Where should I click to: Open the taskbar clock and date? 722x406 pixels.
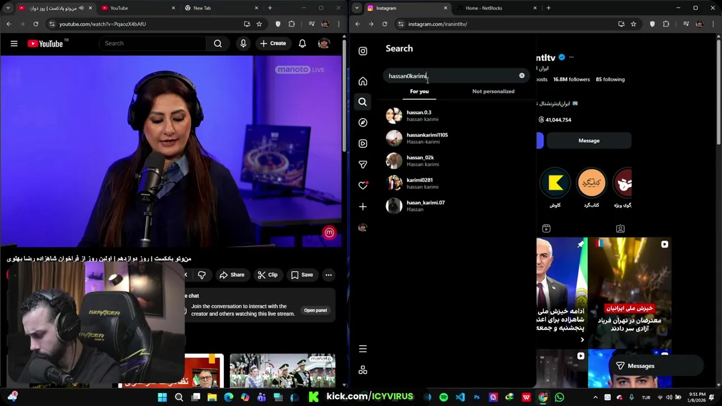pyautogui.click(x=697, y=398)
